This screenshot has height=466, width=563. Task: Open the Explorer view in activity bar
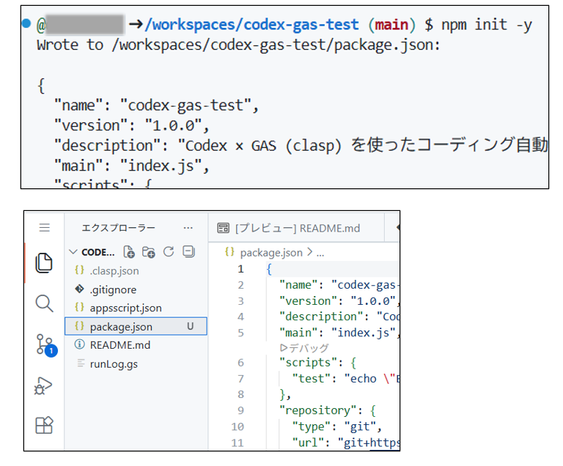click(x=44, y=263)
